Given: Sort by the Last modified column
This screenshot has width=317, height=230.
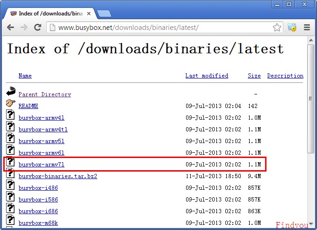Looking at the screenshot, I should click(207, 76).
